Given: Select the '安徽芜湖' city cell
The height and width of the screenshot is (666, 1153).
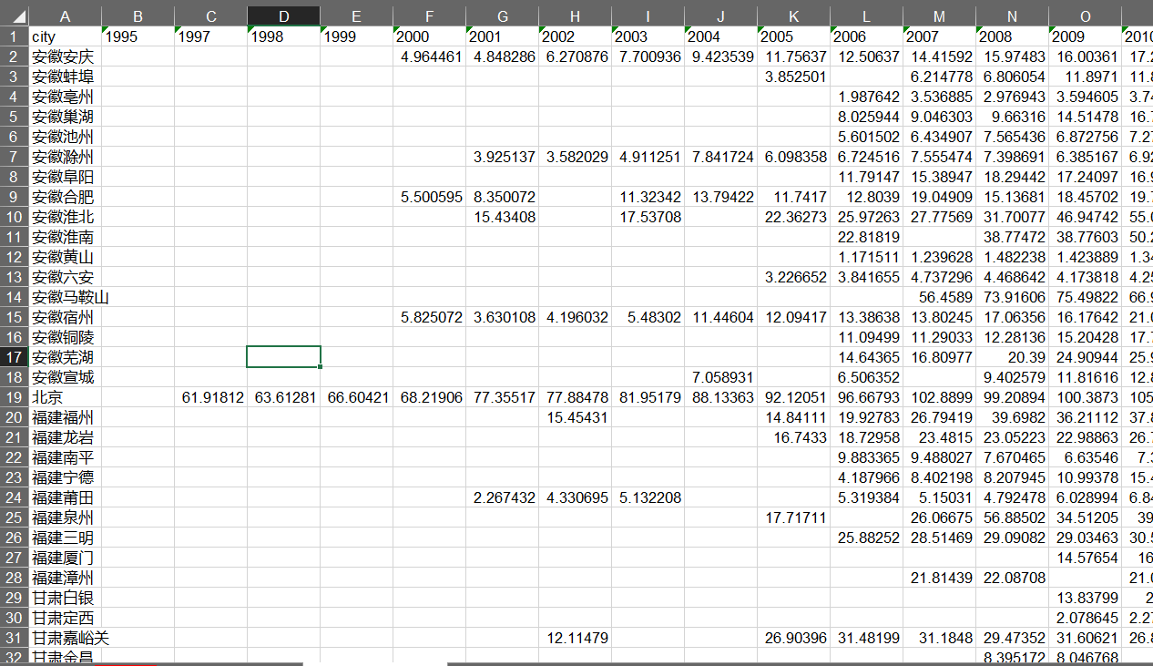Looking at the screenshot, I should click(x=65, y=357).
